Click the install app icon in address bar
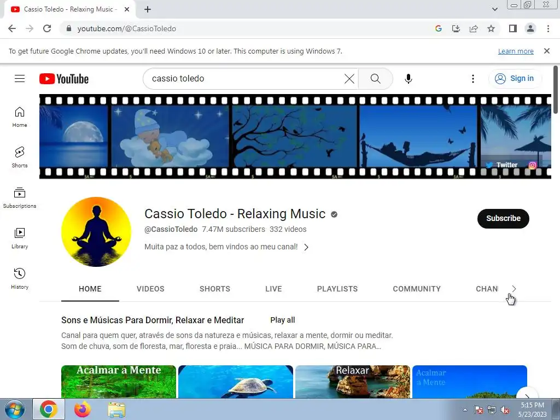The width and height of the screenshot is (560, 420). pyautogui.click(x=456, y=28)
